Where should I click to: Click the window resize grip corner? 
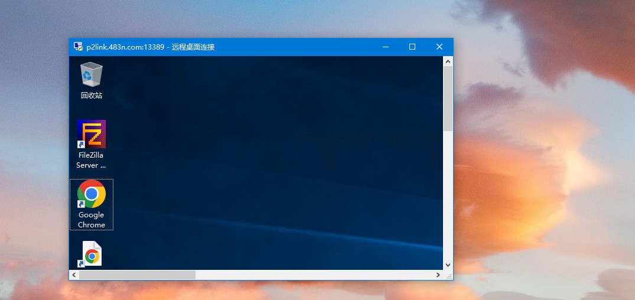pyautogui.click(x=449, y=276)
